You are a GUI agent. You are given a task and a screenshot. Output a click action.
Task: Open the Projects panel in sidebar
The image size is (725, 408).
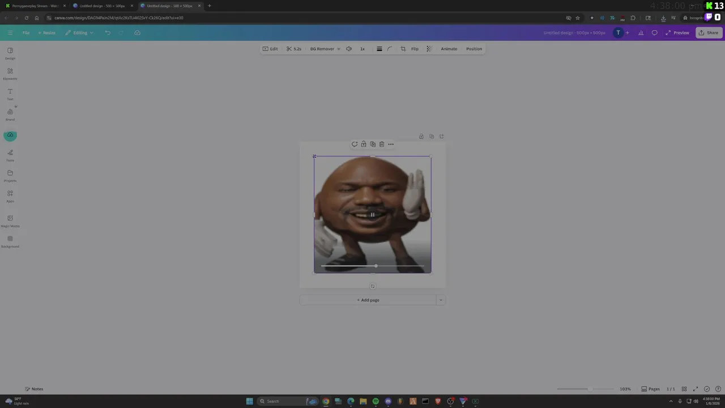(x=10, y=176)
